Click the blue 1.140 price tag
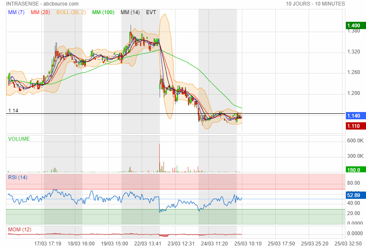This screenshot has width=366, height=248. pos(356,115)
